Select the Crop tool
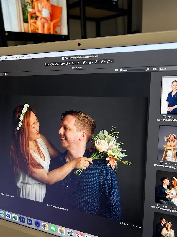 [x=62, y=64]
